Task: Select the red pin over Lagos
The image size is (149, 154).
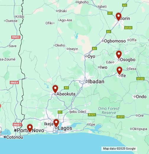Action: tap(56, 123)
